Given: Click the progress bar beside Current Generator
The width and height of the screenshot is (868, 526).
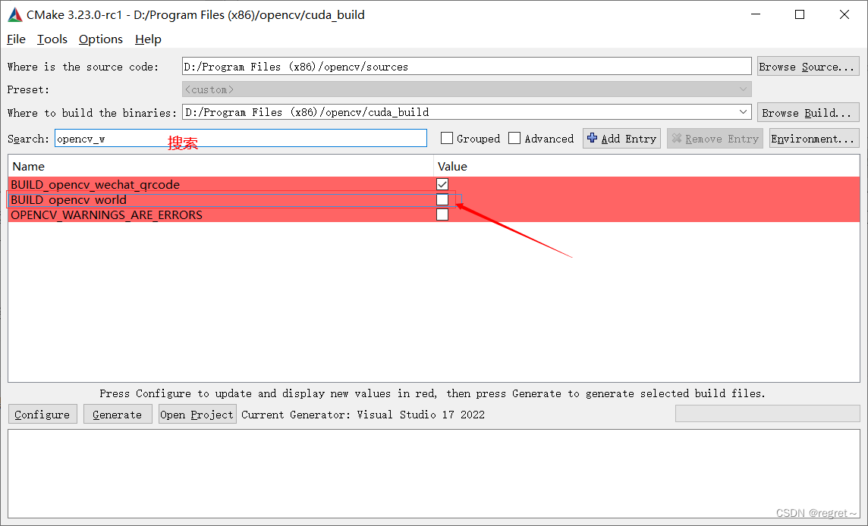Looking at the screenshot, I should coord(767,413).
